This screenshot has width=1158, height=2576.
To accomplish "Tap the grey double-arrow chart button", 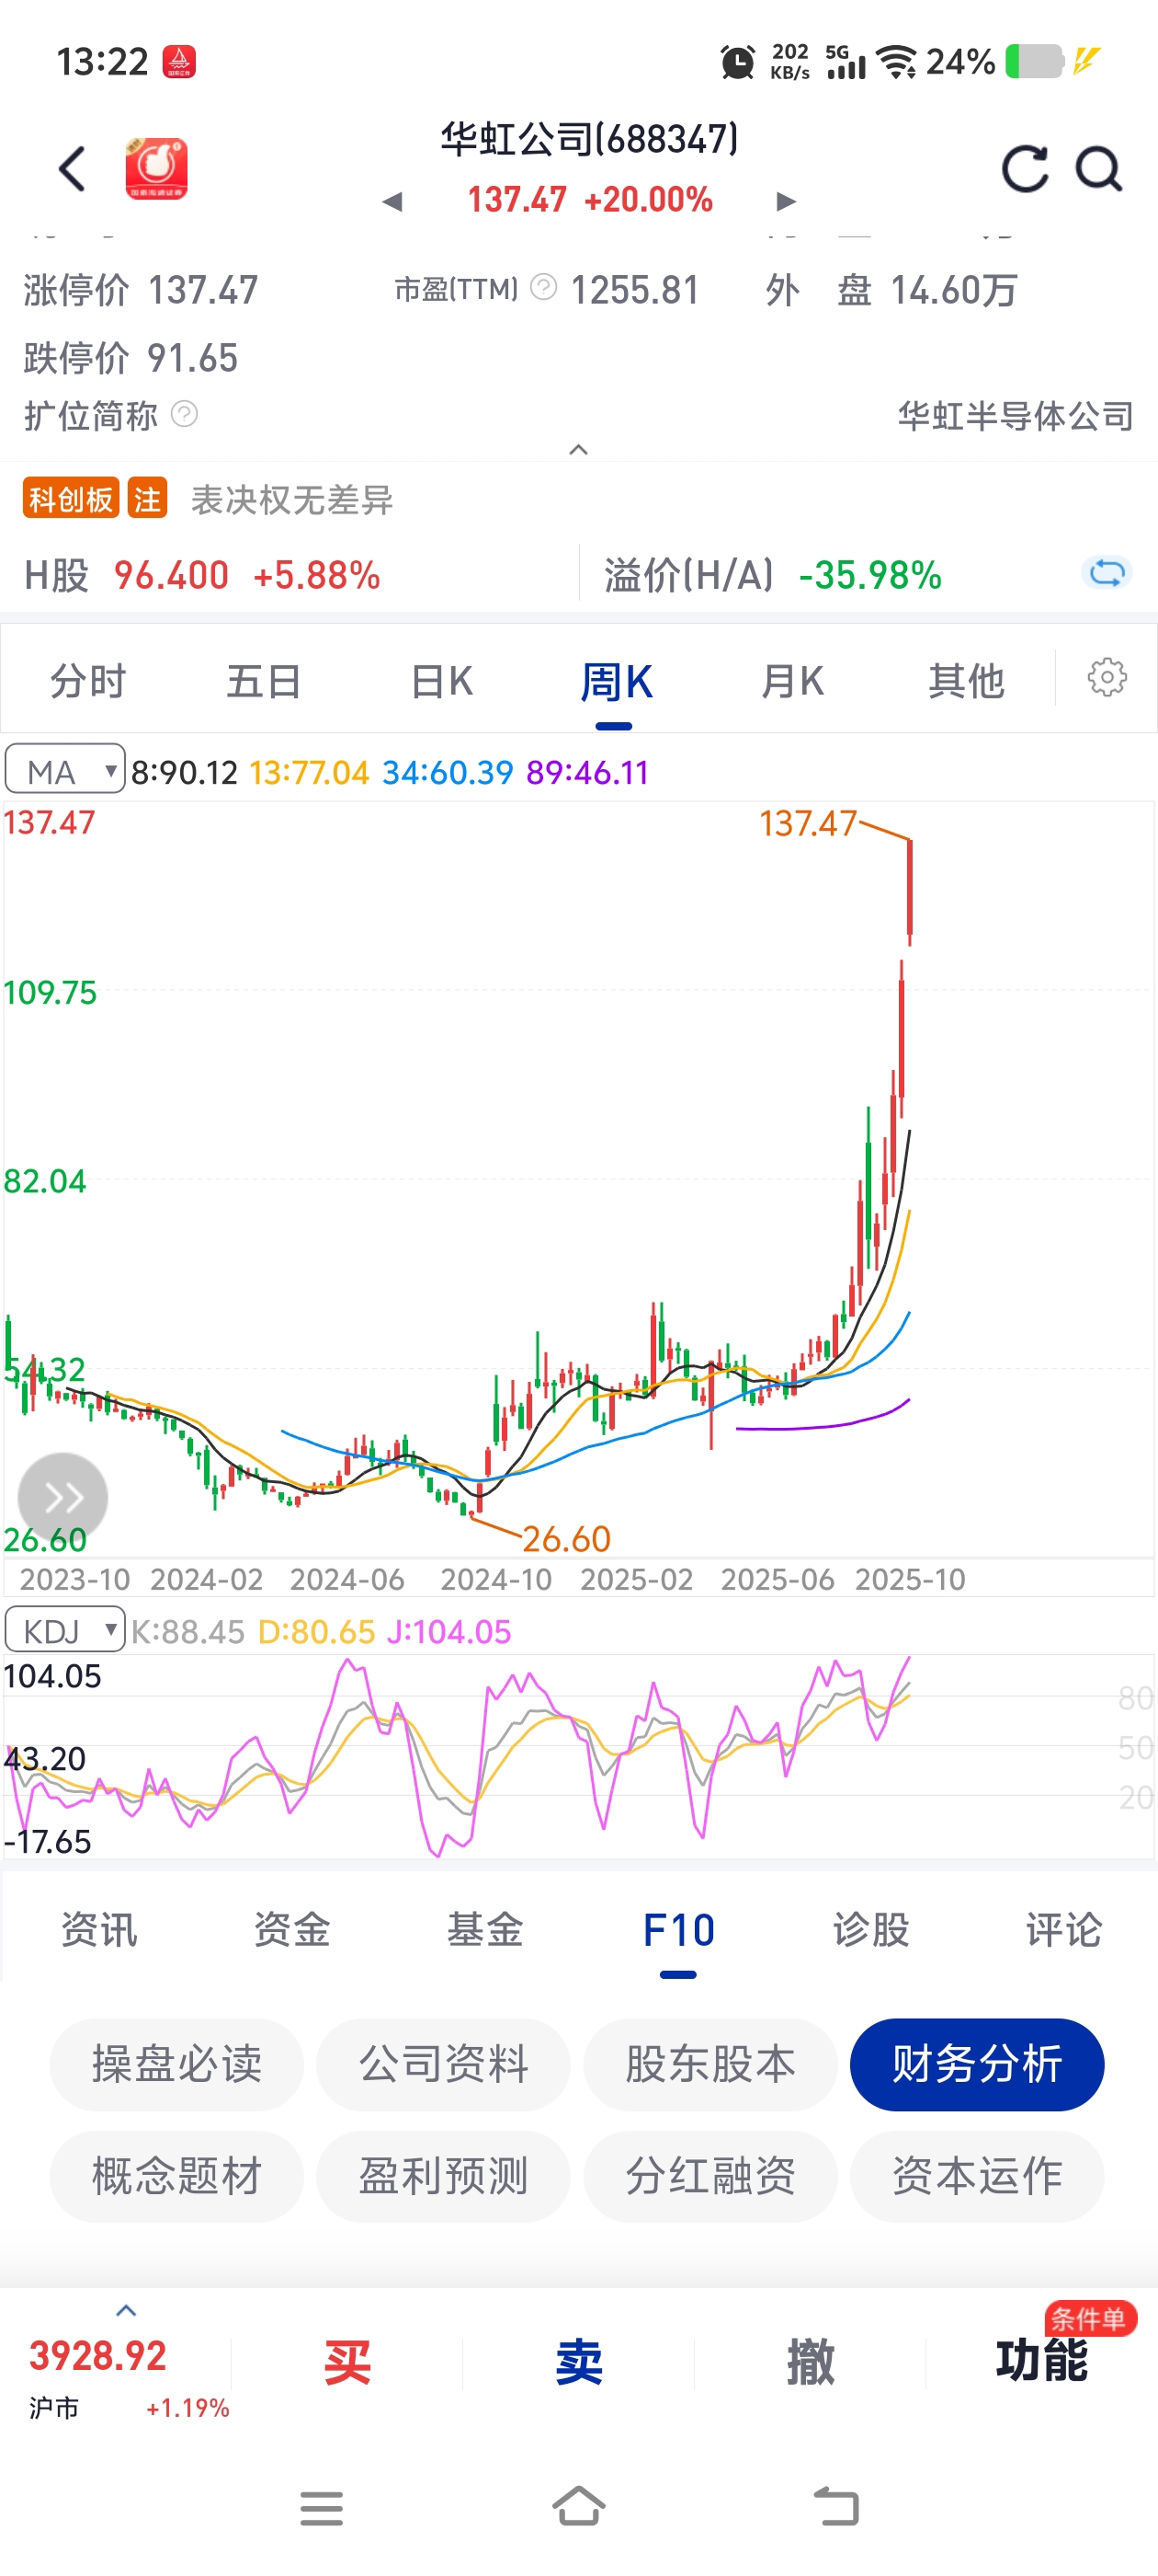I will coord(62,1498).
